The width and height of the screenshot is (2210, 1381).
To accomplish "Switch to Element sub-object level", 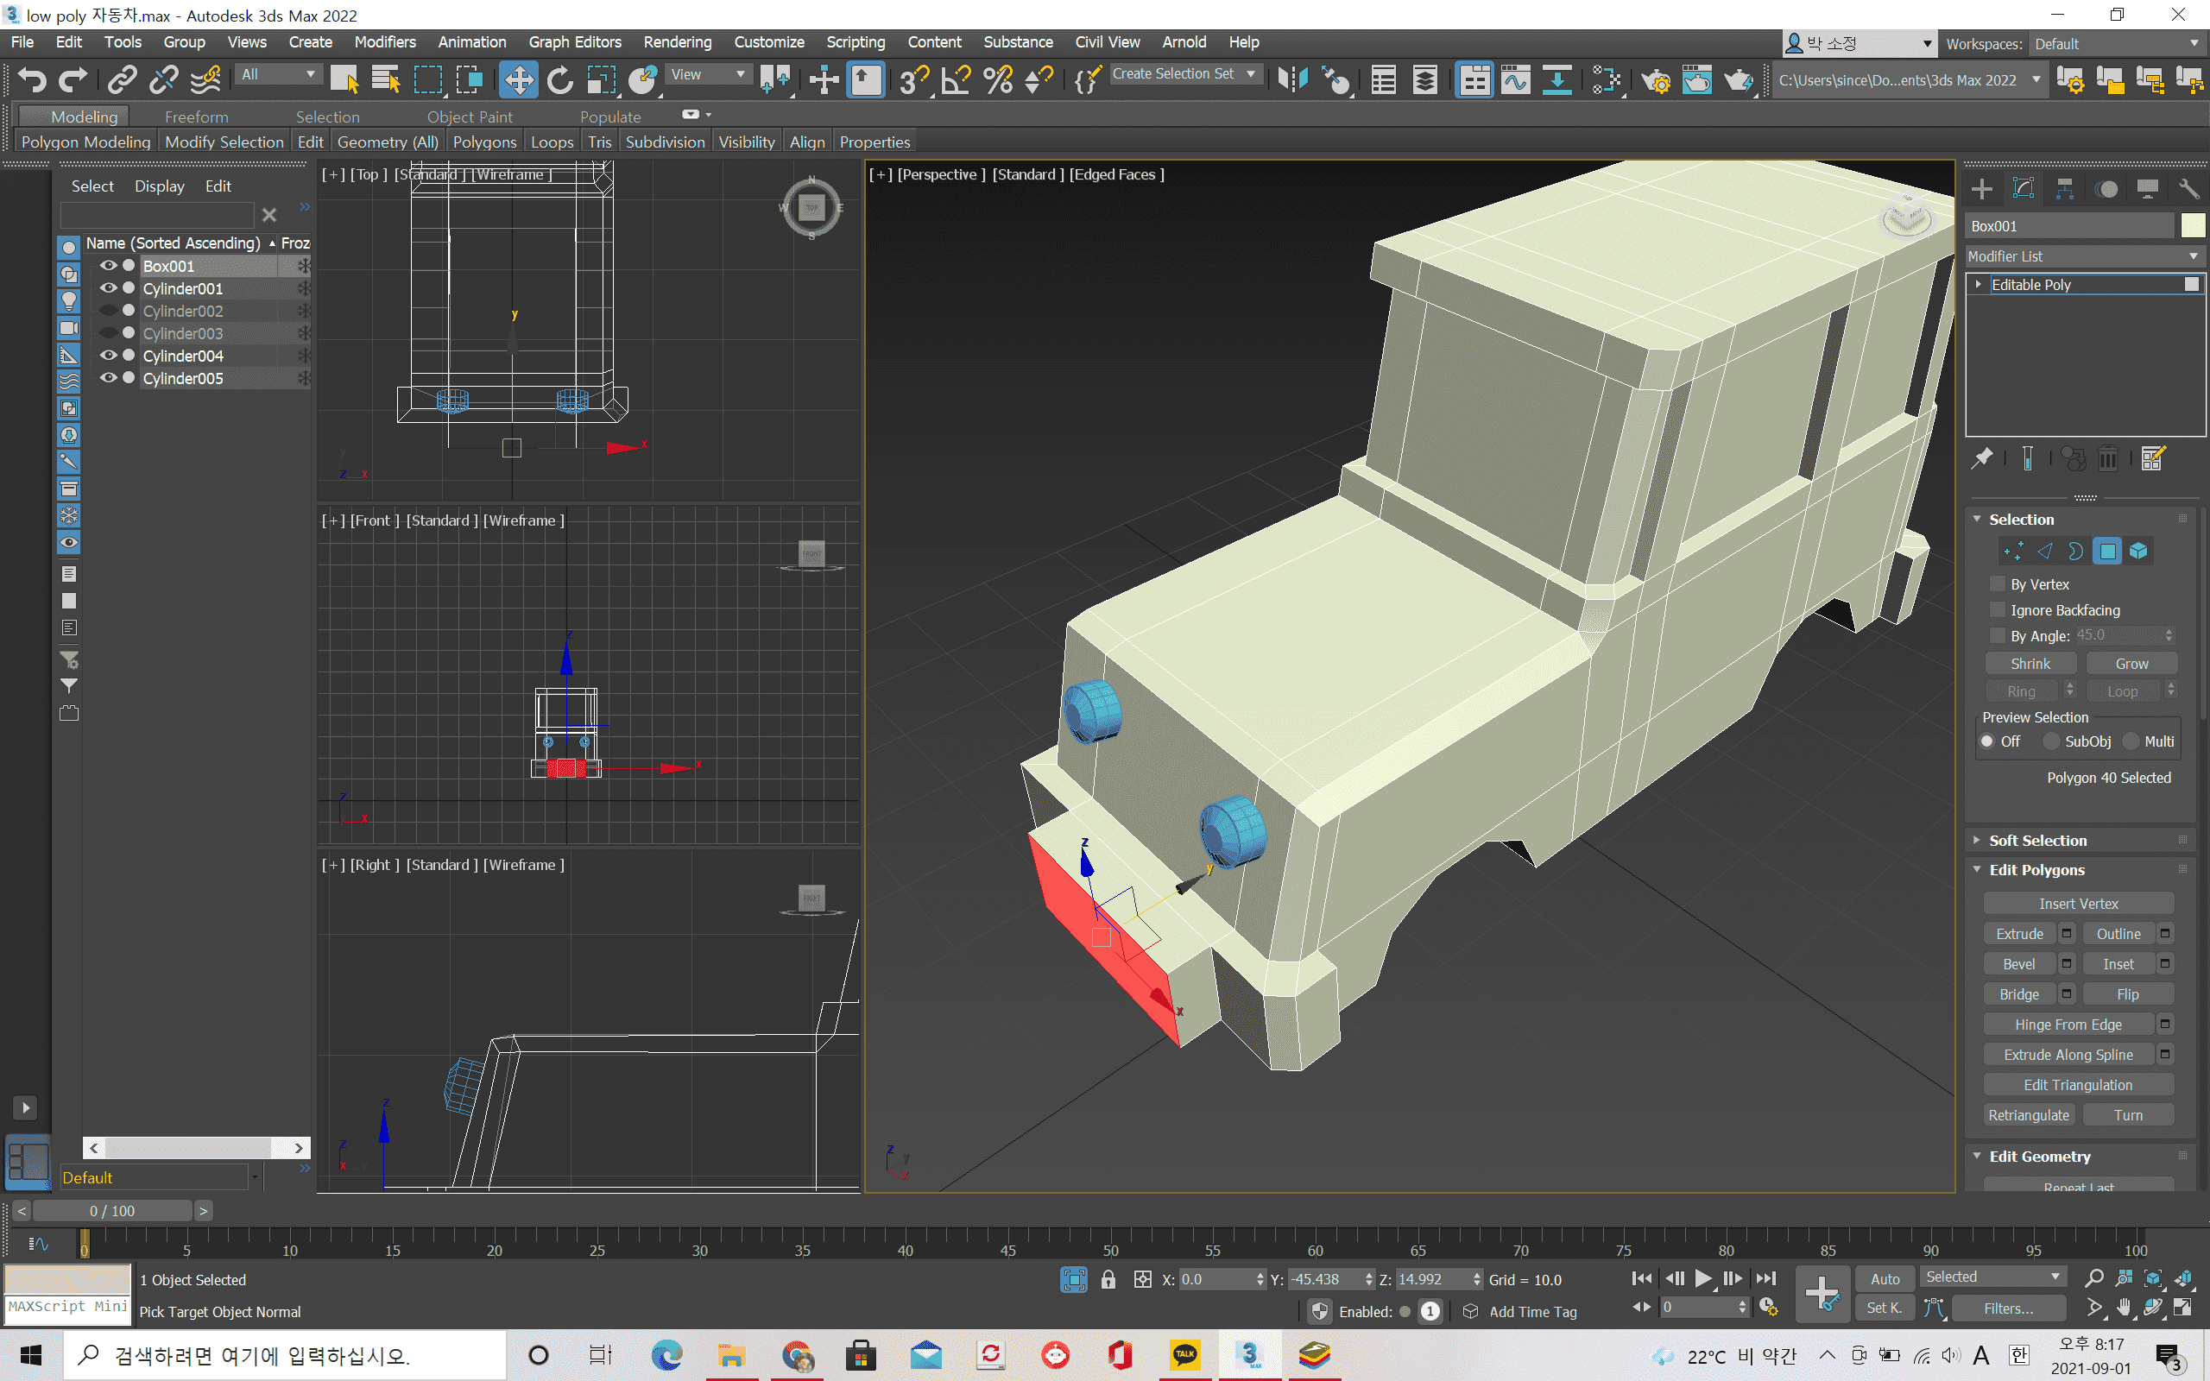I will [x=2137, y=551].
